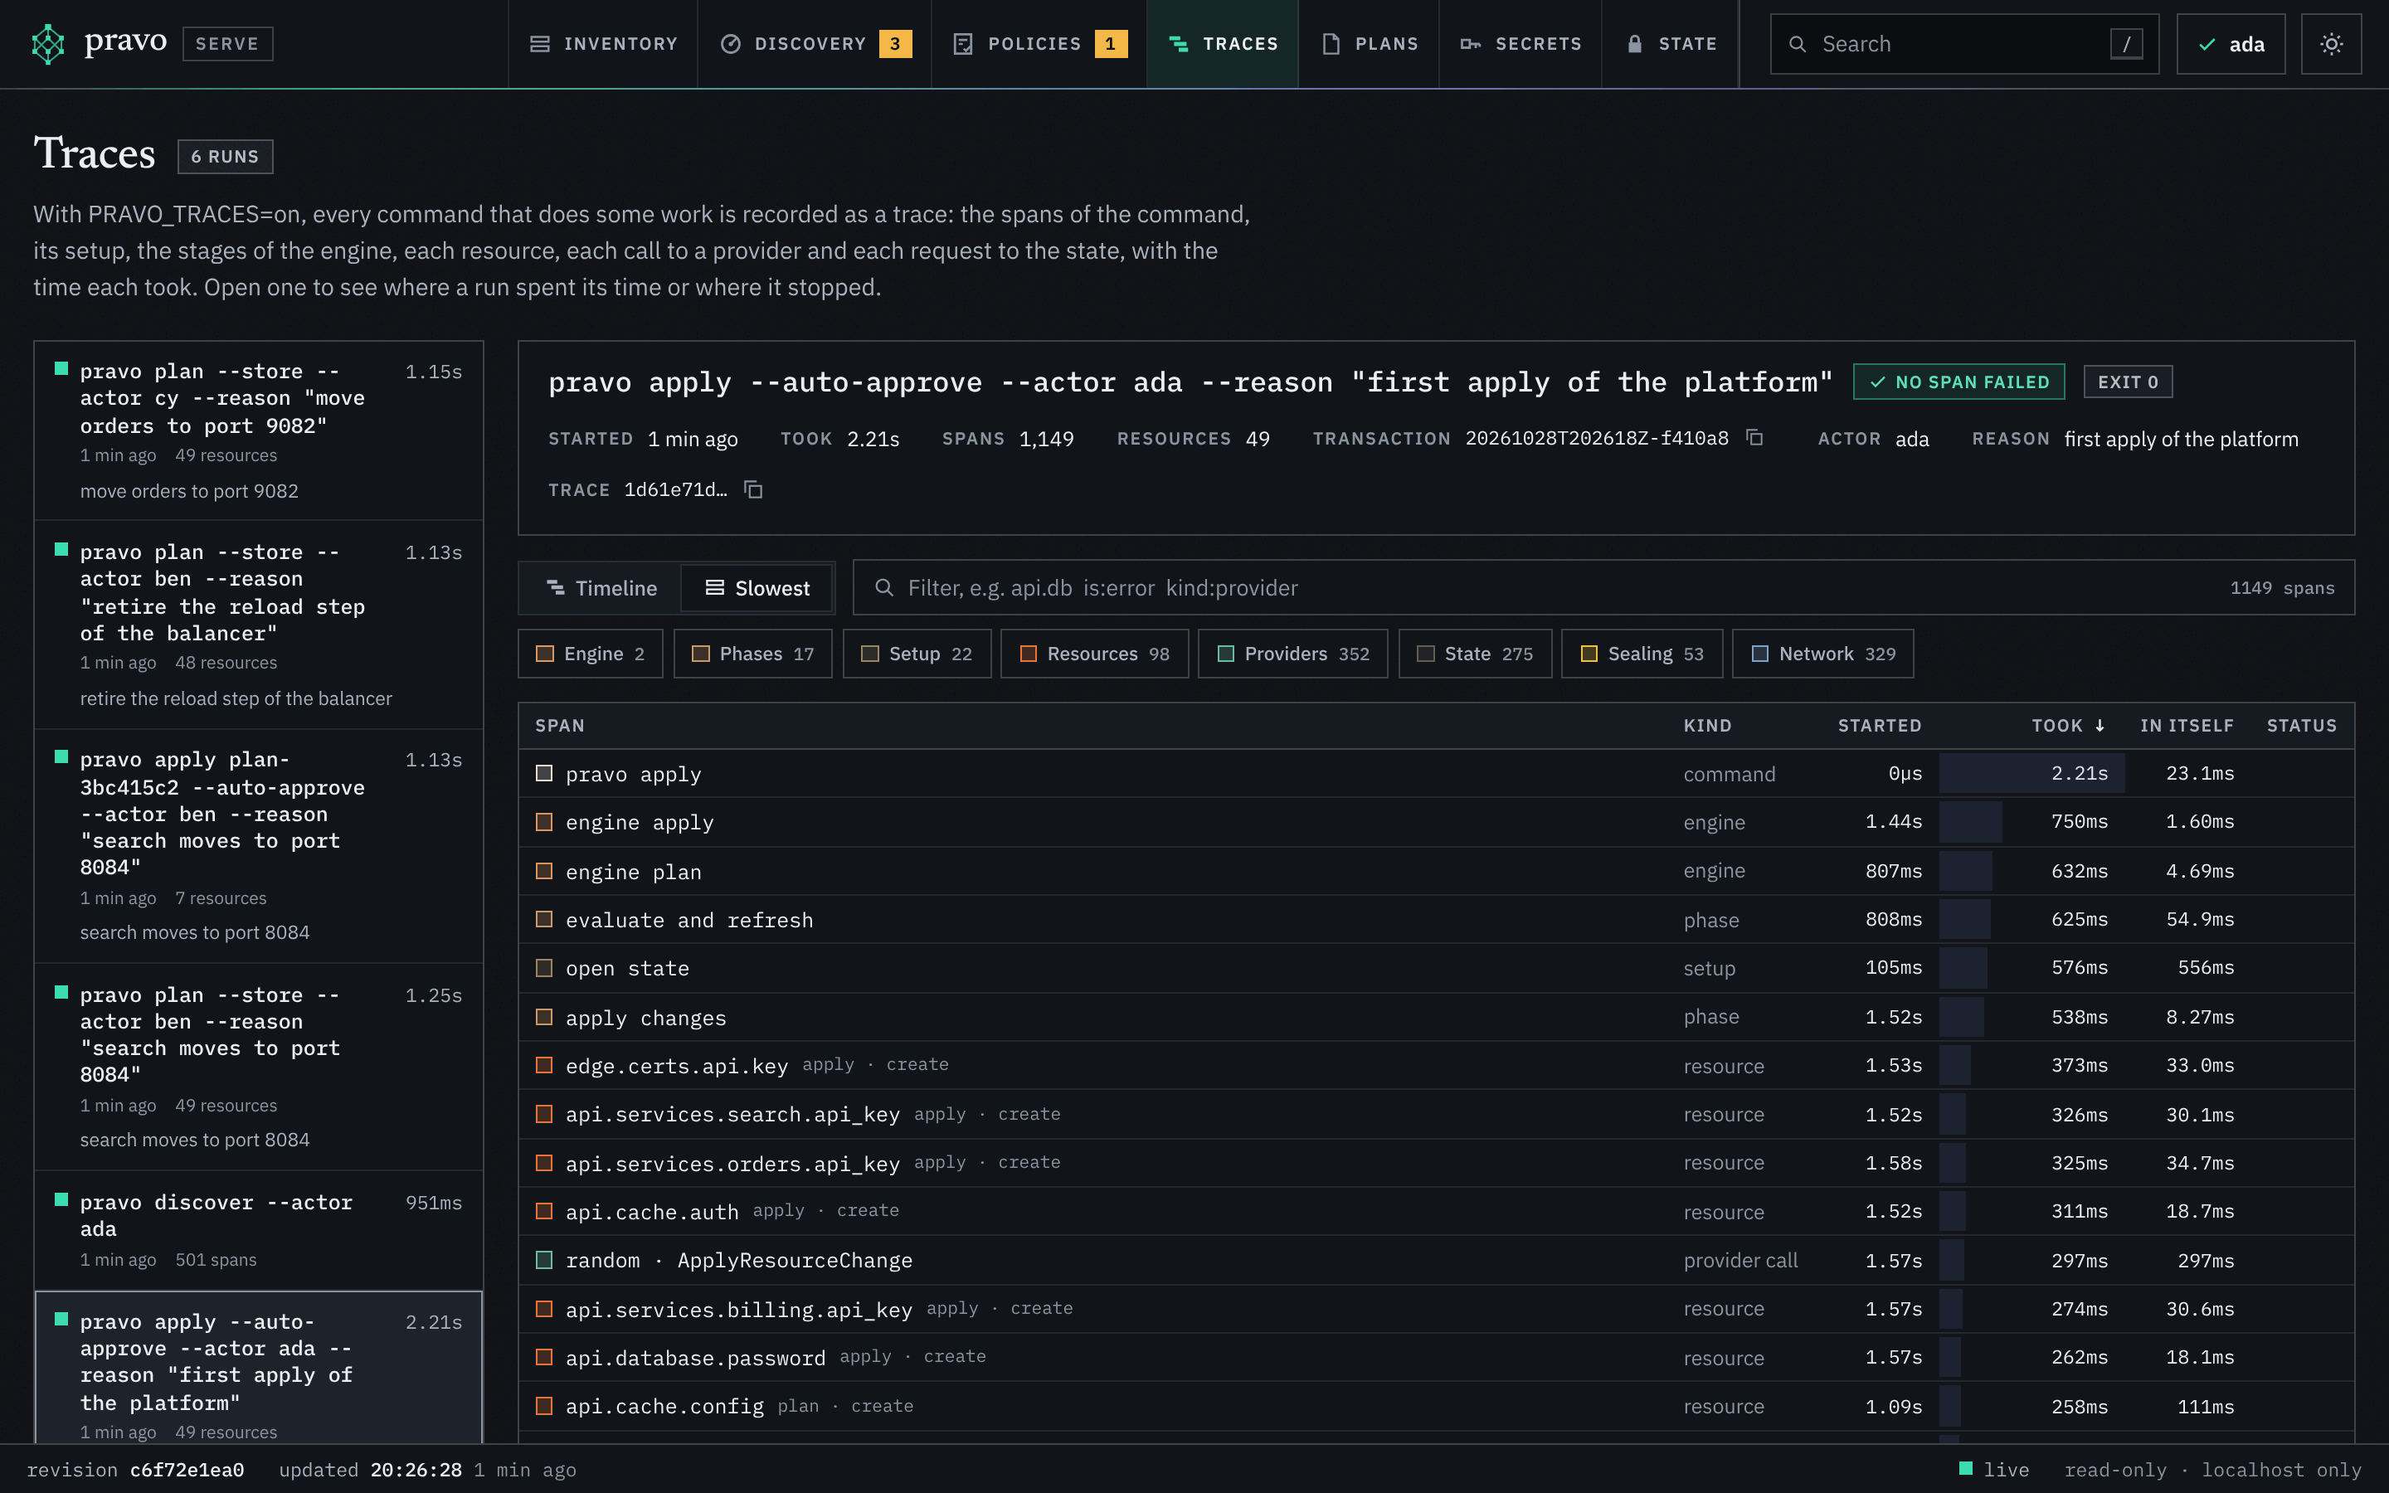The height and width of the screenshot is (1493, 2389).
Task: Open the ada user button
Action: (2230, 43)
